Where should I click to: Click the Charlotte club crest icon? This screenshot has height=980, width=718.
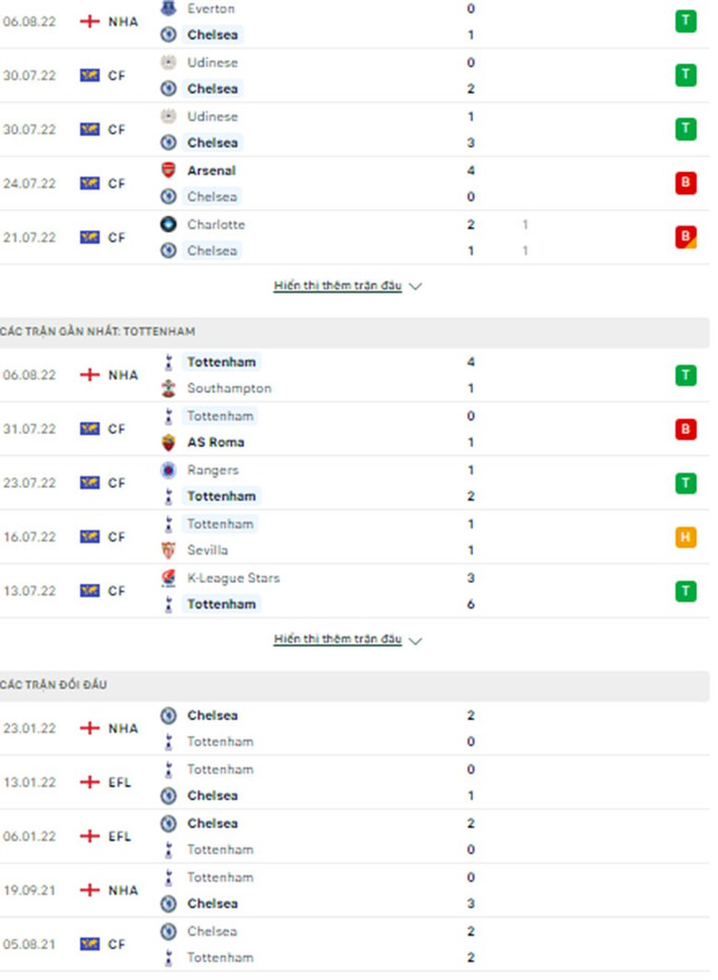[x=168, y=224]
